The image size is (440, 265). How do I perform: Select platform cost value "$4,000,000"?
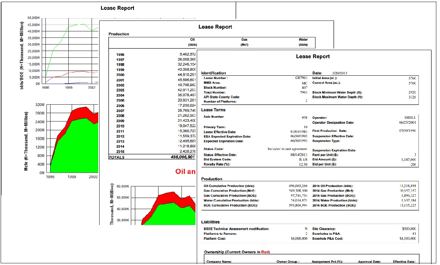pos(299,238)
